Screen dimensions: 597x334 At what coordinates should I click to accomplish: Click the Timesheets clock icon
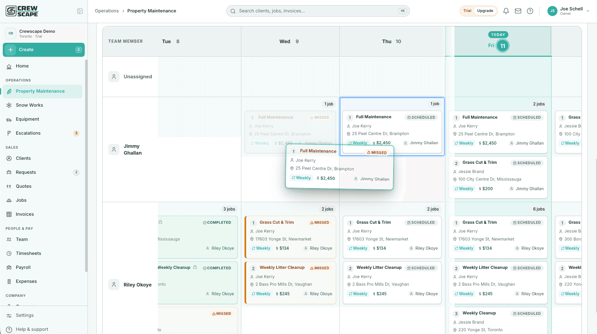(x=9, y=253)
